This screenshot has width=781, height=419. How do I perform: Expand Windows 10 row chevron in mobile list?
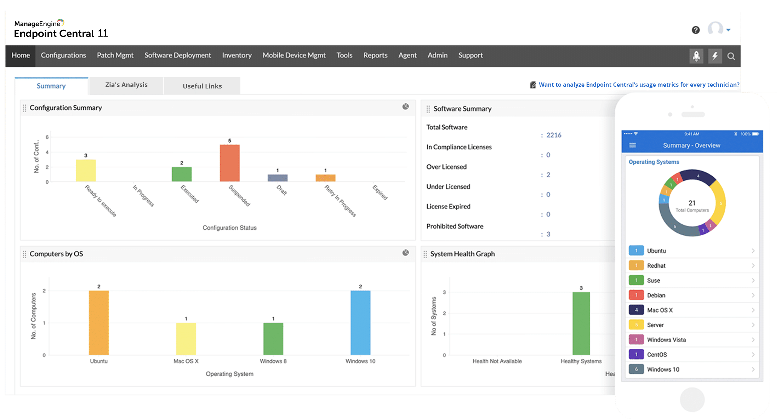point(753,369)
